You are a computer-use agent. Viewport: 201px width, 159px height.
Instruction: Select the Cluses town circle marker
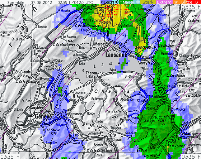click(106, 142)
